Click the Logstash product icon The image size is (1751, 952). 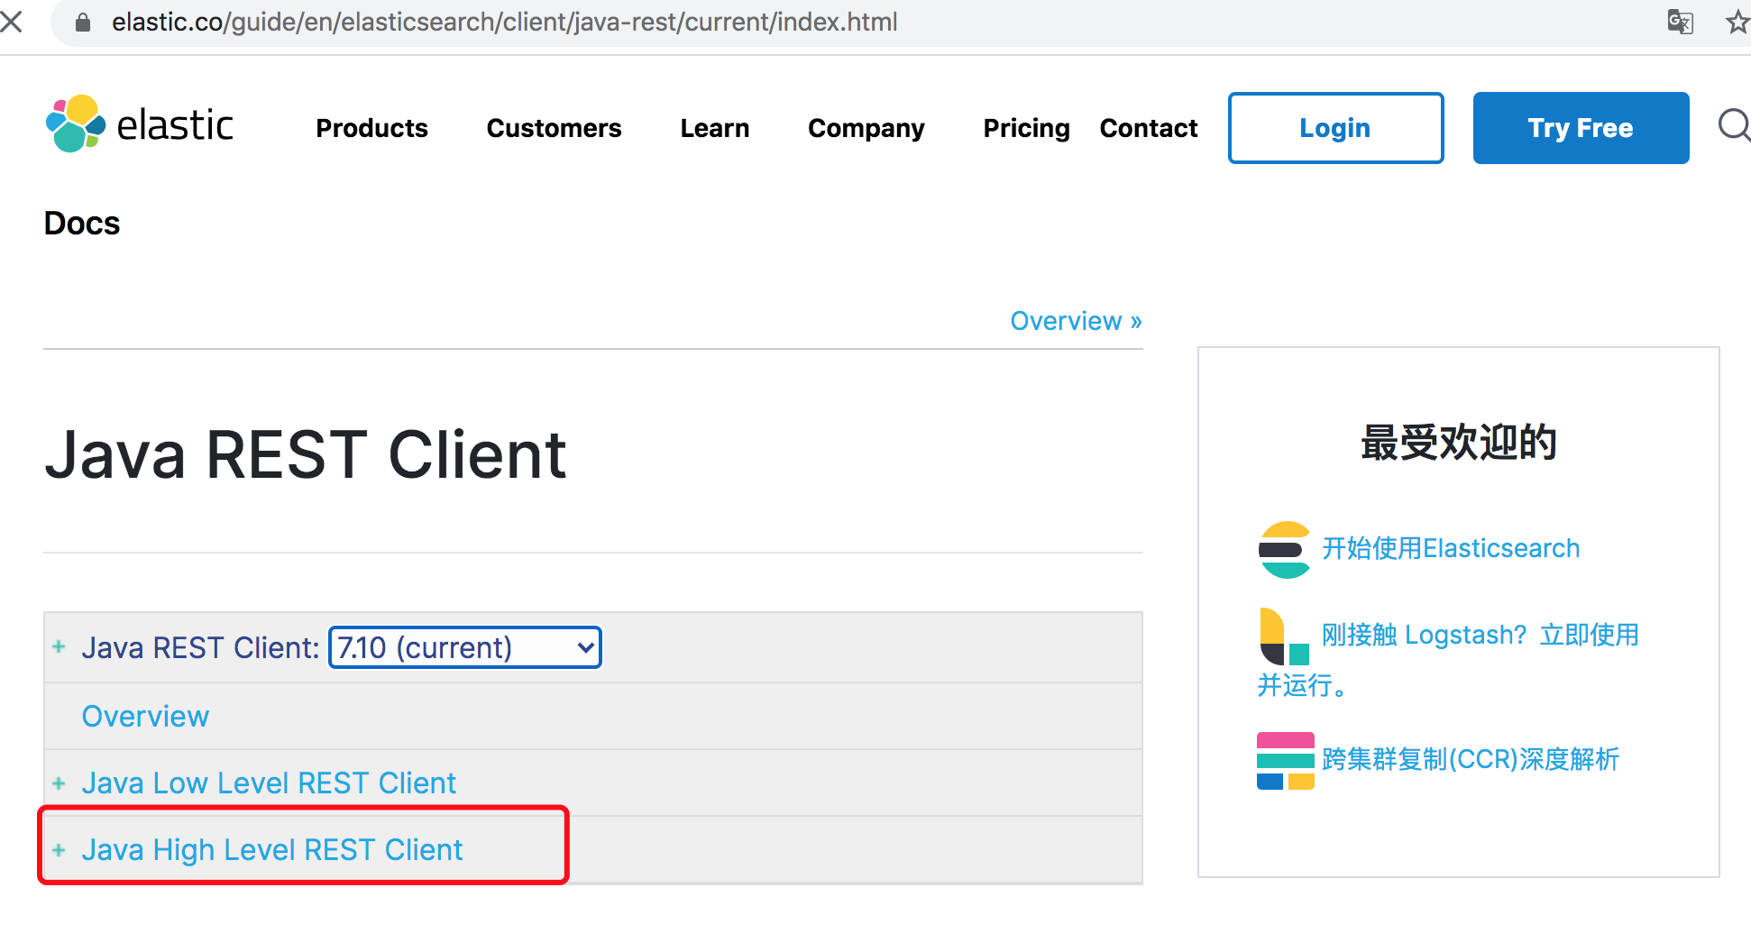(1284, 636)
